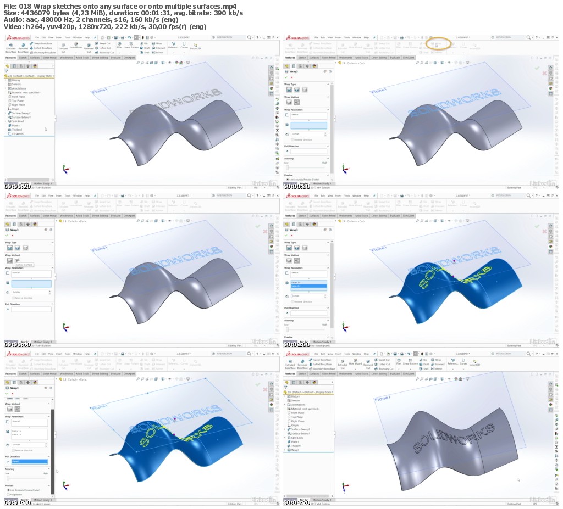Viewport: 563px width, 509px height.
Task: Switch to the Surfaces tab in the 00:00:20 frame
Action: point(35,58)
